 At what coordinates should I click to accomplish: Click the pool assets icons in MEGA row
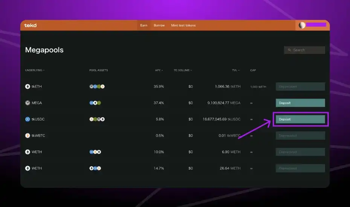pos(95,103)
